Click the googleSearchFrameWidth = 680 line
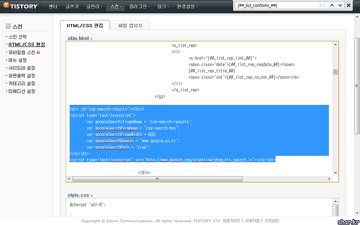 pyautogui.click(x=121, y=134)
